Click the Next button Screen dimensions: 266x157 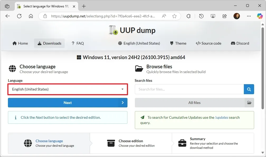click(68, 103)
